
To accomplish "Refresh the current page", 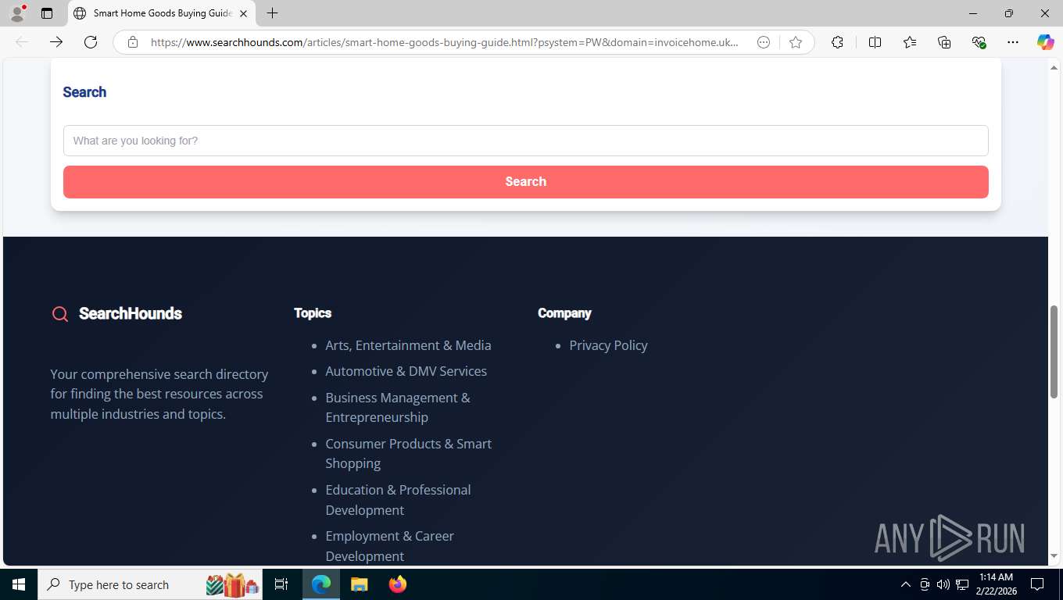I will tap(91, 42).
